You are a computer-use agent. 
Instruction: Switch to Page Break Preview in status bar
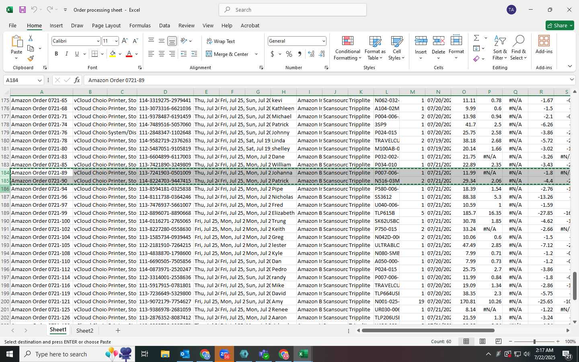click(x=499, y=341)
